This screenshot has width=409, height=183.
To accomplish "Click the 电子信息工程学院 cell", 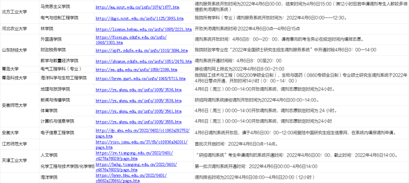I will pos(67,132).
